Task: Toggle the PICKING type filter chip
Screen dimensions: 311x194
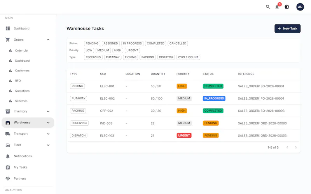Action: [x=131, y=57]
